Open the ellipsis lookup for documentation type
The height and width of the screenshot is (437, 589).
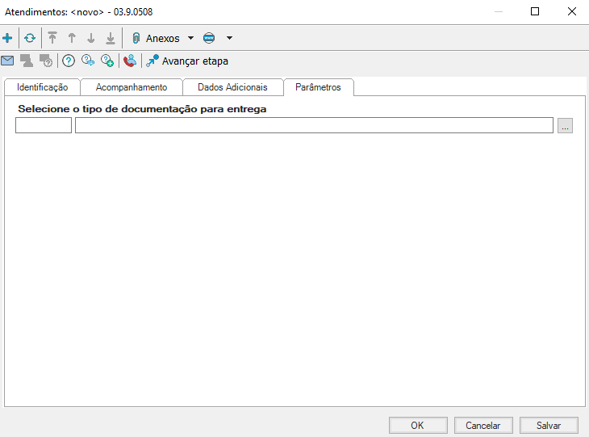565,125
